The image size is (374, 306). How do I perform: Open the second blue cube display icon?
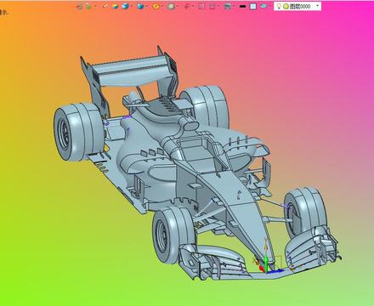click(x=140, y=6)
